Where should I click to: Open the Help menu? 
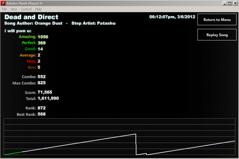(x=38, y=9)
